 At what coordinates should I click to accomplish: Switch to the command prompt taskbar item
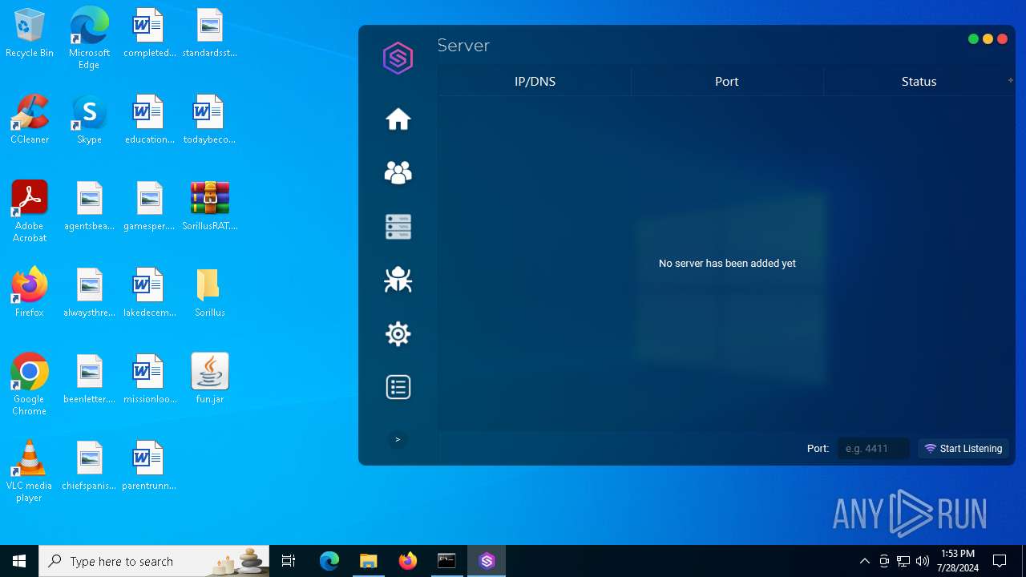click(x=446, y=561)
